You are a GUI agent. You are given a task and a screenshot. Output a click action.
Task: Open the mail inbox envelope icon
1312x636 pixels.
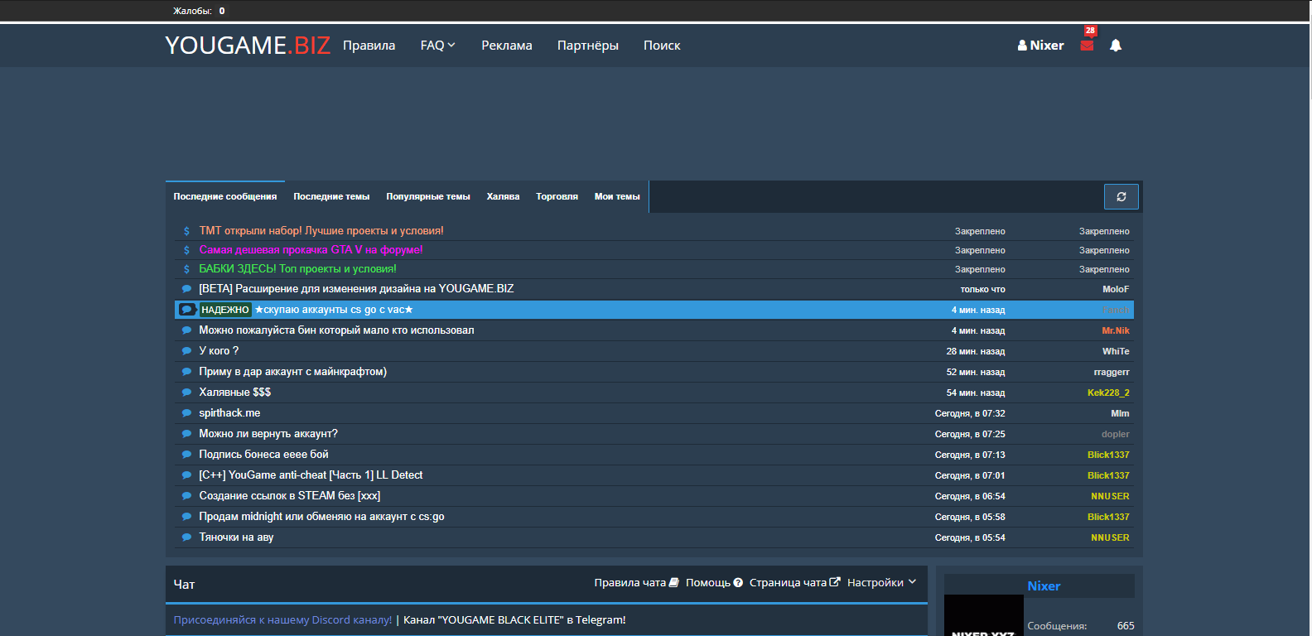click(1087, 46)
